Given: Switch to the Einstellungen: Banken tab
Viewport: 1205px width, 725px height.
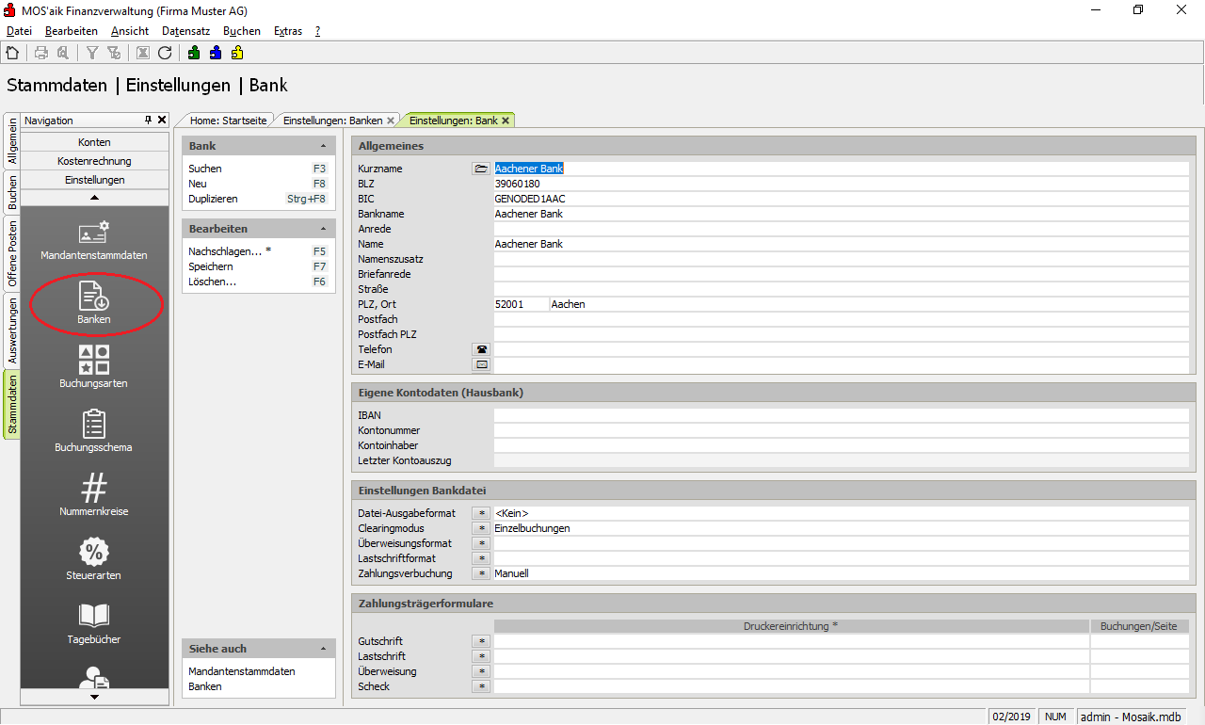Looking at the screenshot, I should point(332,121).
